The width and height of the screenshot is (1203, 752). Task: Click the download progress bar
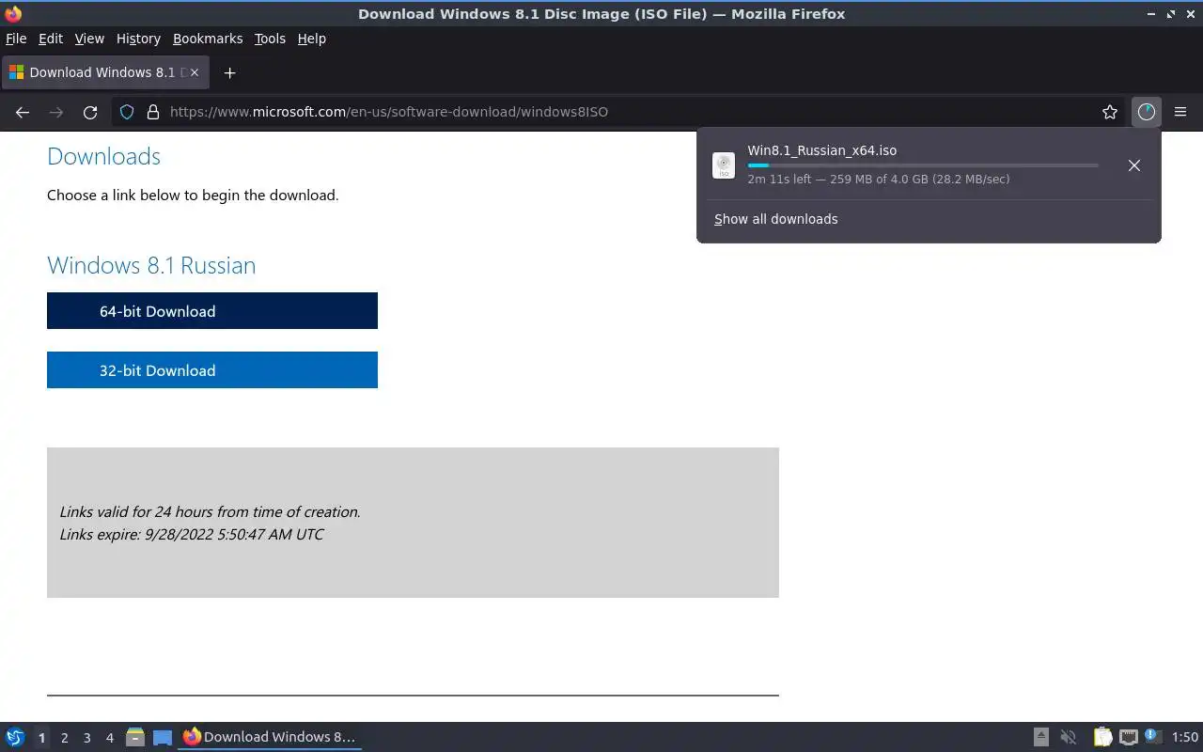923,165
